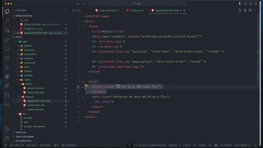Open the Live Share view in activity bar
The height and width of the screenshot is (148, 263).
coord(7,86)
